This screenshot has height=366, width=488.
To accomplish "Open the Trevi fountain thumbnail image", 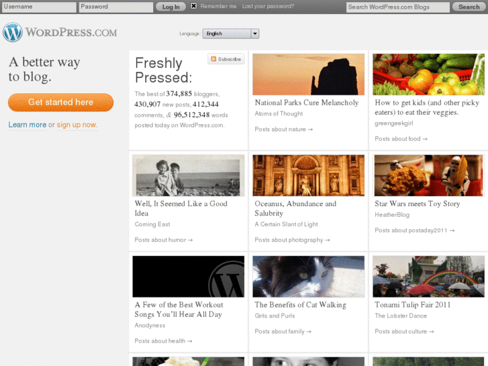I will click(x=308, y=175).
